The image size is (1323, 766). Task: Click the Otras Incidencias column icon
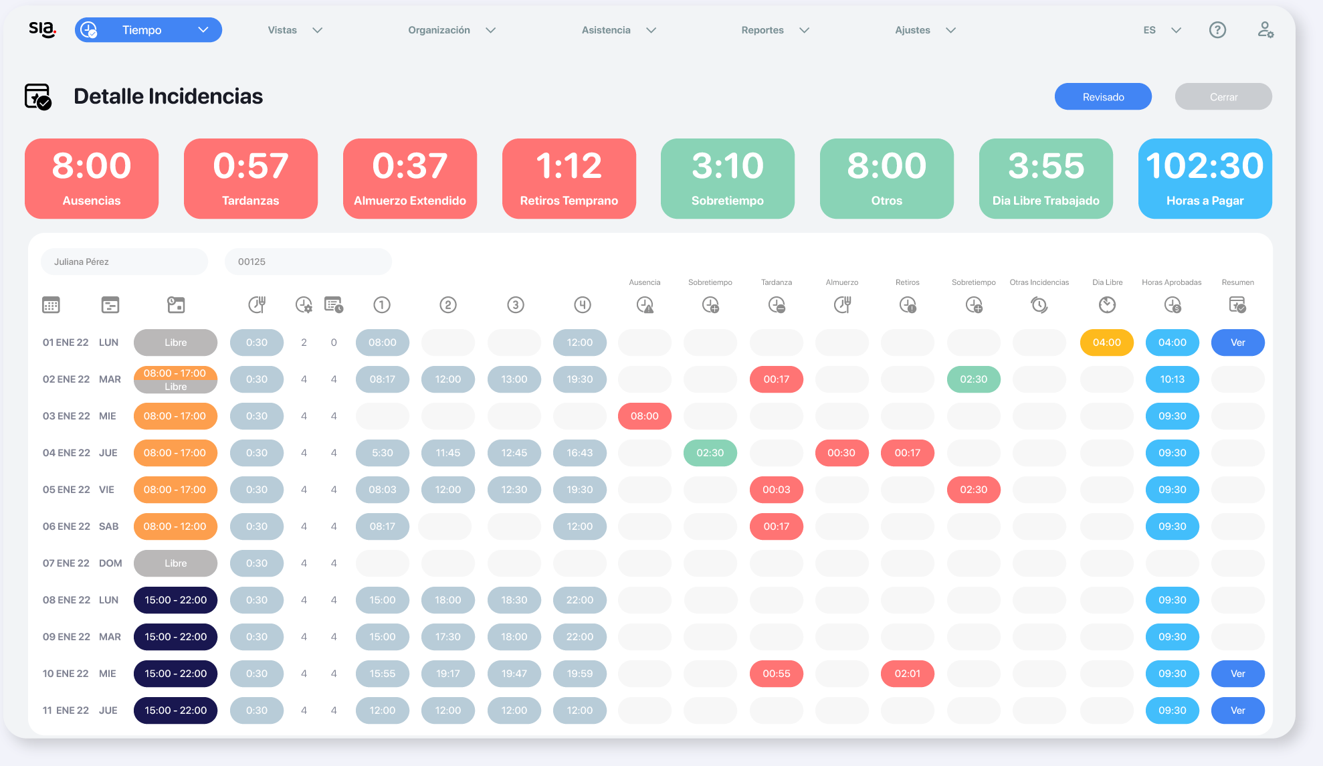[x=1039, y=305]
